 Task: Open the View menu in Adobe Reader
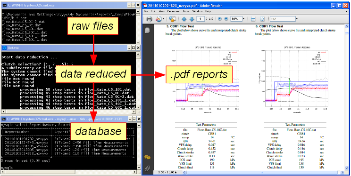[x=161, y=11]
